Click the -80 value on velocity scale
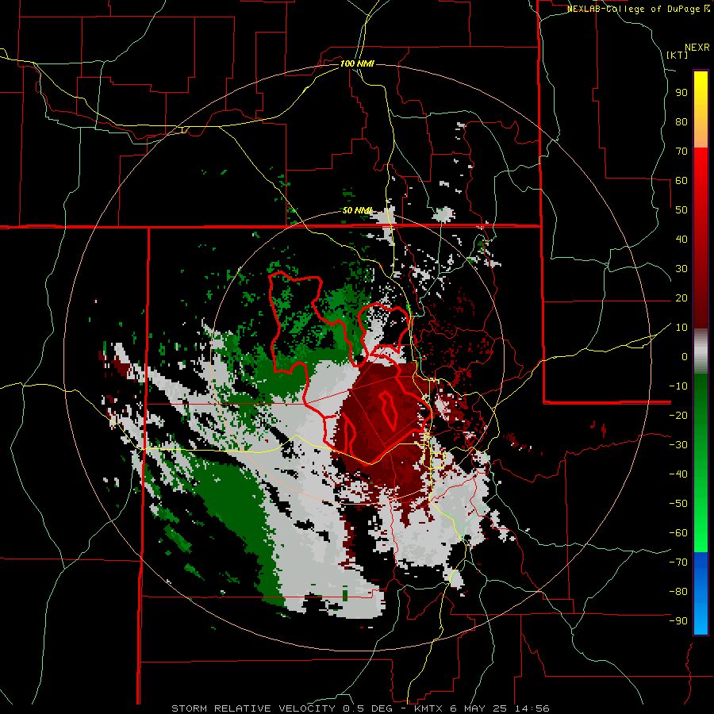The width and height of the screenshot is (714, 714). point(678,592)
